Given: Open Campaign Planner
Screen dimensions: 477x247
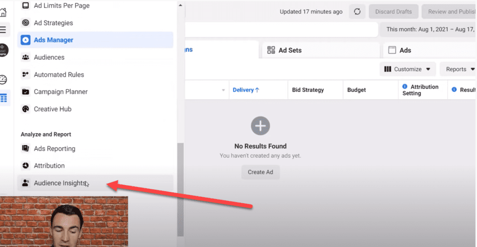Looking at the screenshot, I should point(95,92).
